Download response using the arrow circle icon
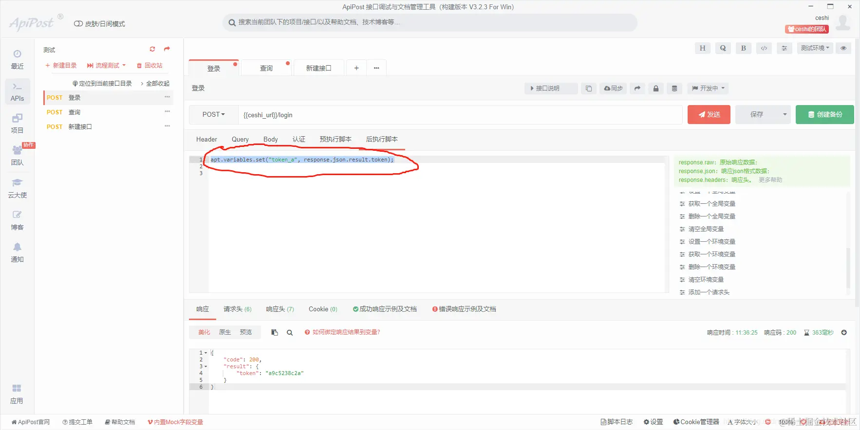The image size is (860, 430). click(844, 333)
